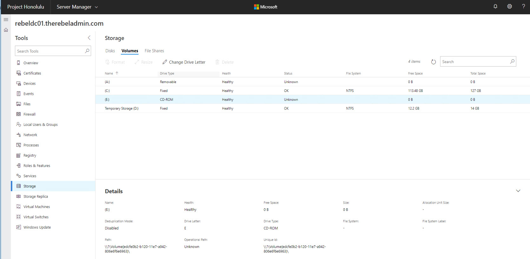
Task: Sort by Drive Type column
Action: click(x=167, y=74)
